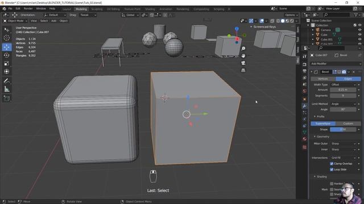This screenshot has height=204, width=364.
Task: Open the Material properties tab icon
Action: [x=305, y=139]
